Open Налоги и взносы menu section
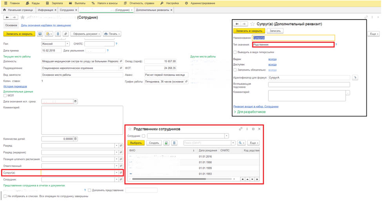Image resolution: width=382 pixels, height=201 pixels. click(x=105, y=3)
